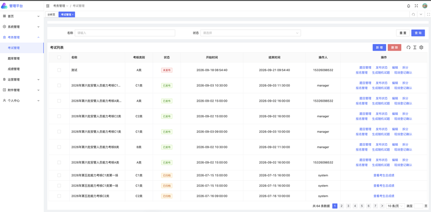Check the select-all checkbox in table header
The width and height of the screenshot is (431, 212).
(x=59, y=58)
